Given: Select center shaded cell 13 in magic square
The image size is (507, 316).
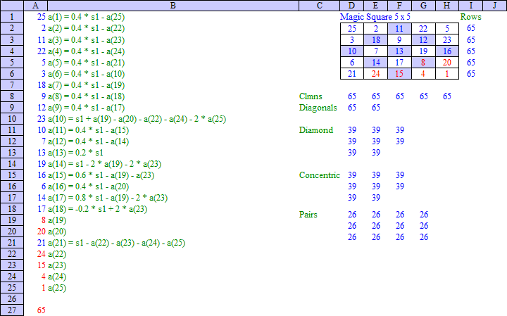Looking at the screenshot, I should (399, 51).
